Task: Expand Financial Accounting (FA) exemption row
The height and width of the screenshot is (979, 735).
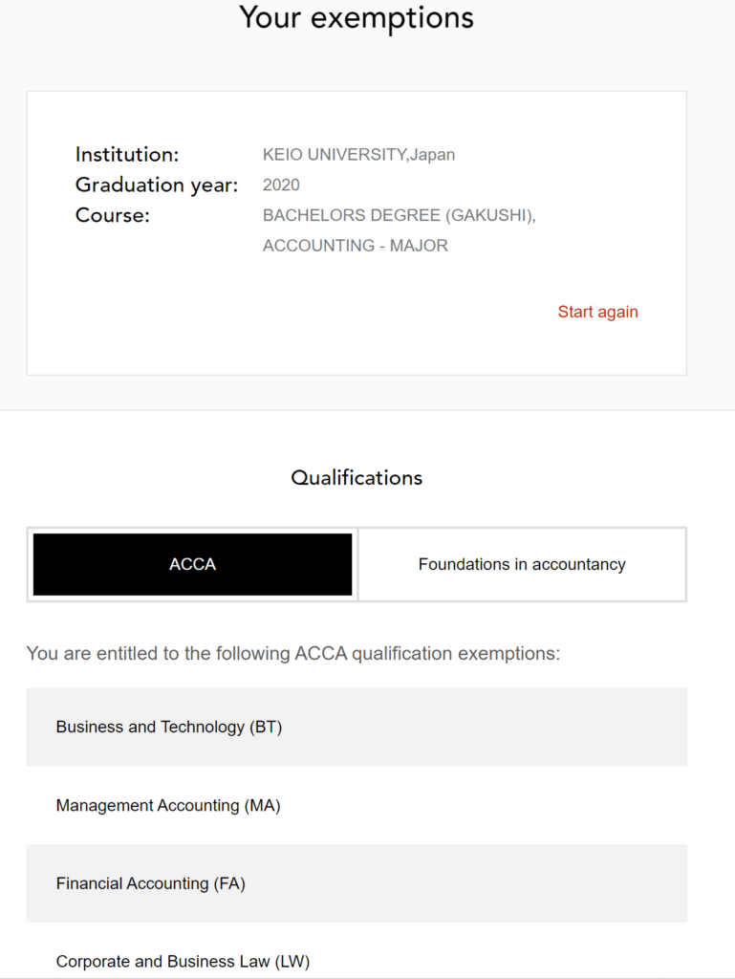Action: [357, 883]
